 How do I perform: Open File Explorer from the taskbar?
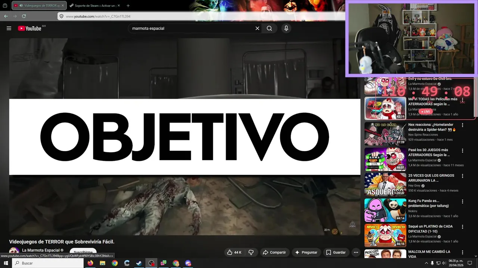[102, 263]
